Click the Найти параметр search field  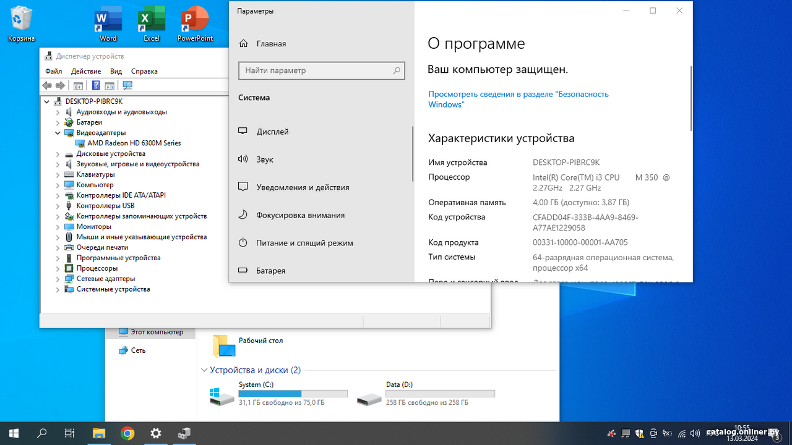click(322, 70)
